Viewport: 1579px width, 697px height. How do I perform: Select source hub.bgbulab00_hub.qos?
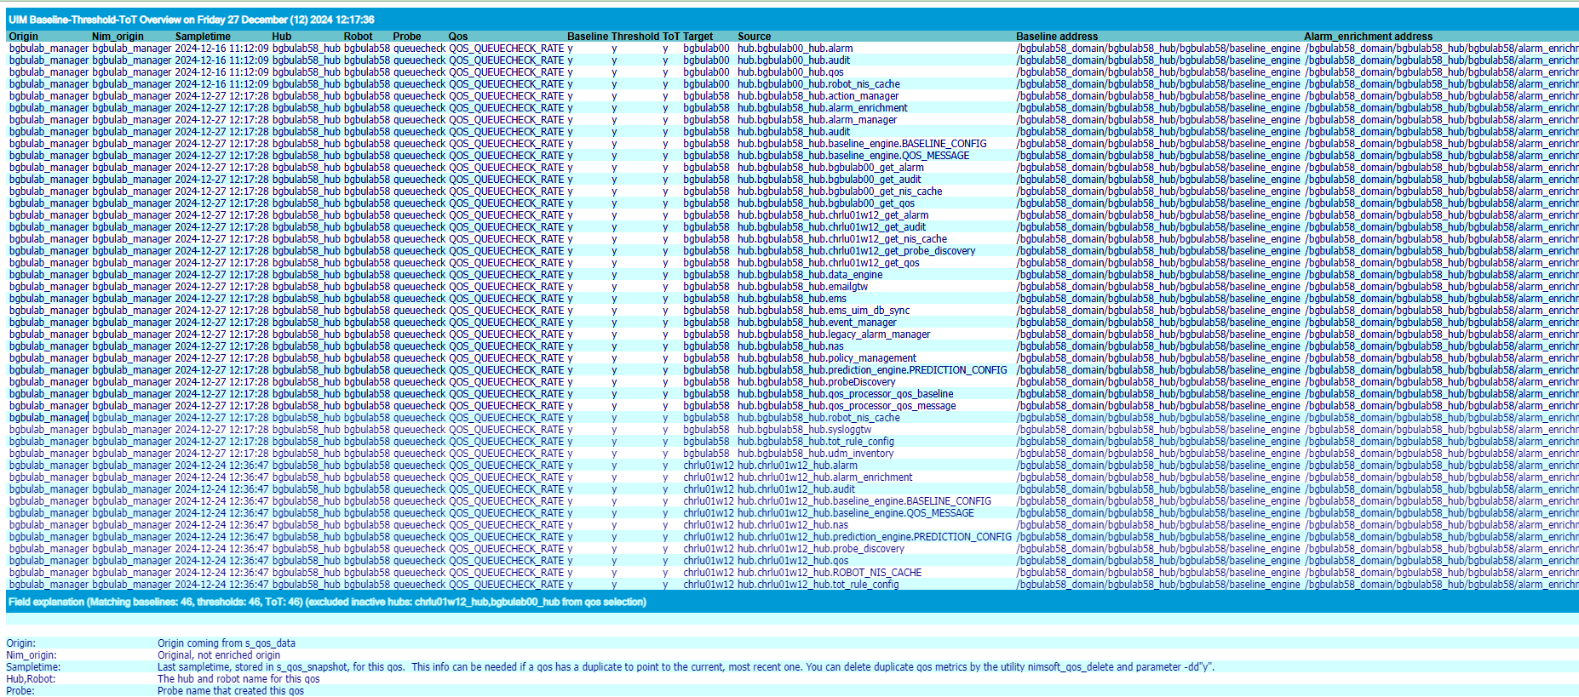[791, 72]
